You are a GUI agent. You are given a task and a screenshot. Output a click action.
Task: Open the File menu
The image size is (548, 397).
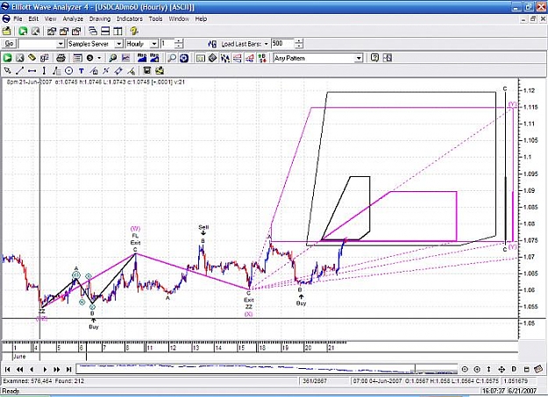[18, 19]
